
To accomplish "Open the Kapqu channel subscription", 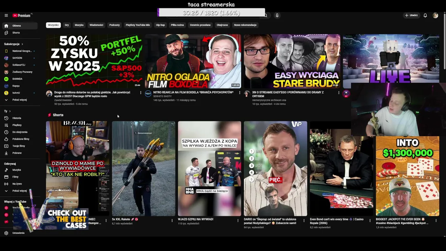I will [x=20, y=86].
